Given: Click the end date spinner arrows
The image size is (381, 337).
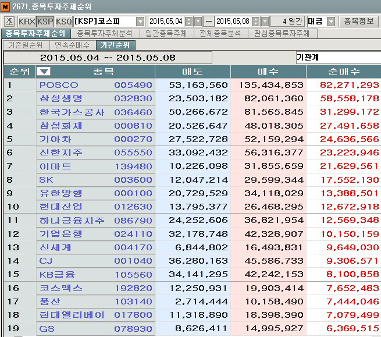Looking at the screenshot, I should click(255, 22).
